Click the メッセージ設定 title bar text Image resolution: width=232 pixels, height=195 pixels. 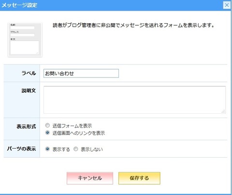[x=19, y=5]
